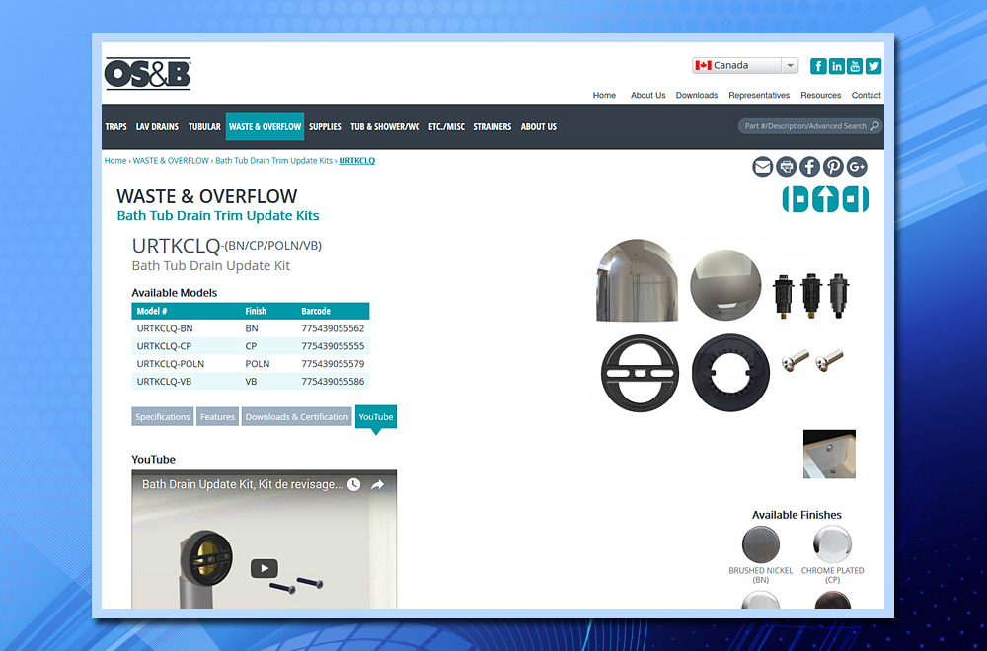Open ABOUT US in the dark navigation bar
The image size is (987, 651).
[x=539, y=126]
